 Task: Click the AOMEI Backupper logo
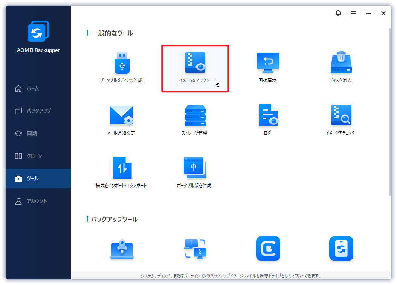pos(38,31)
